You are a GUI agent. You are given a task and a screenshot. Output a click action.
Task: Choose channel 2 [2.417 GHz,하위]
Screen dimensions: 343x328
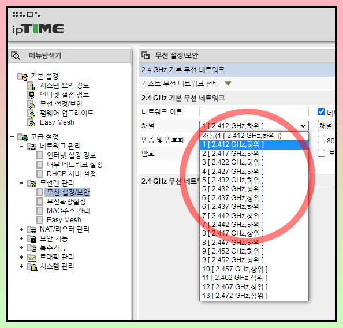254,154
